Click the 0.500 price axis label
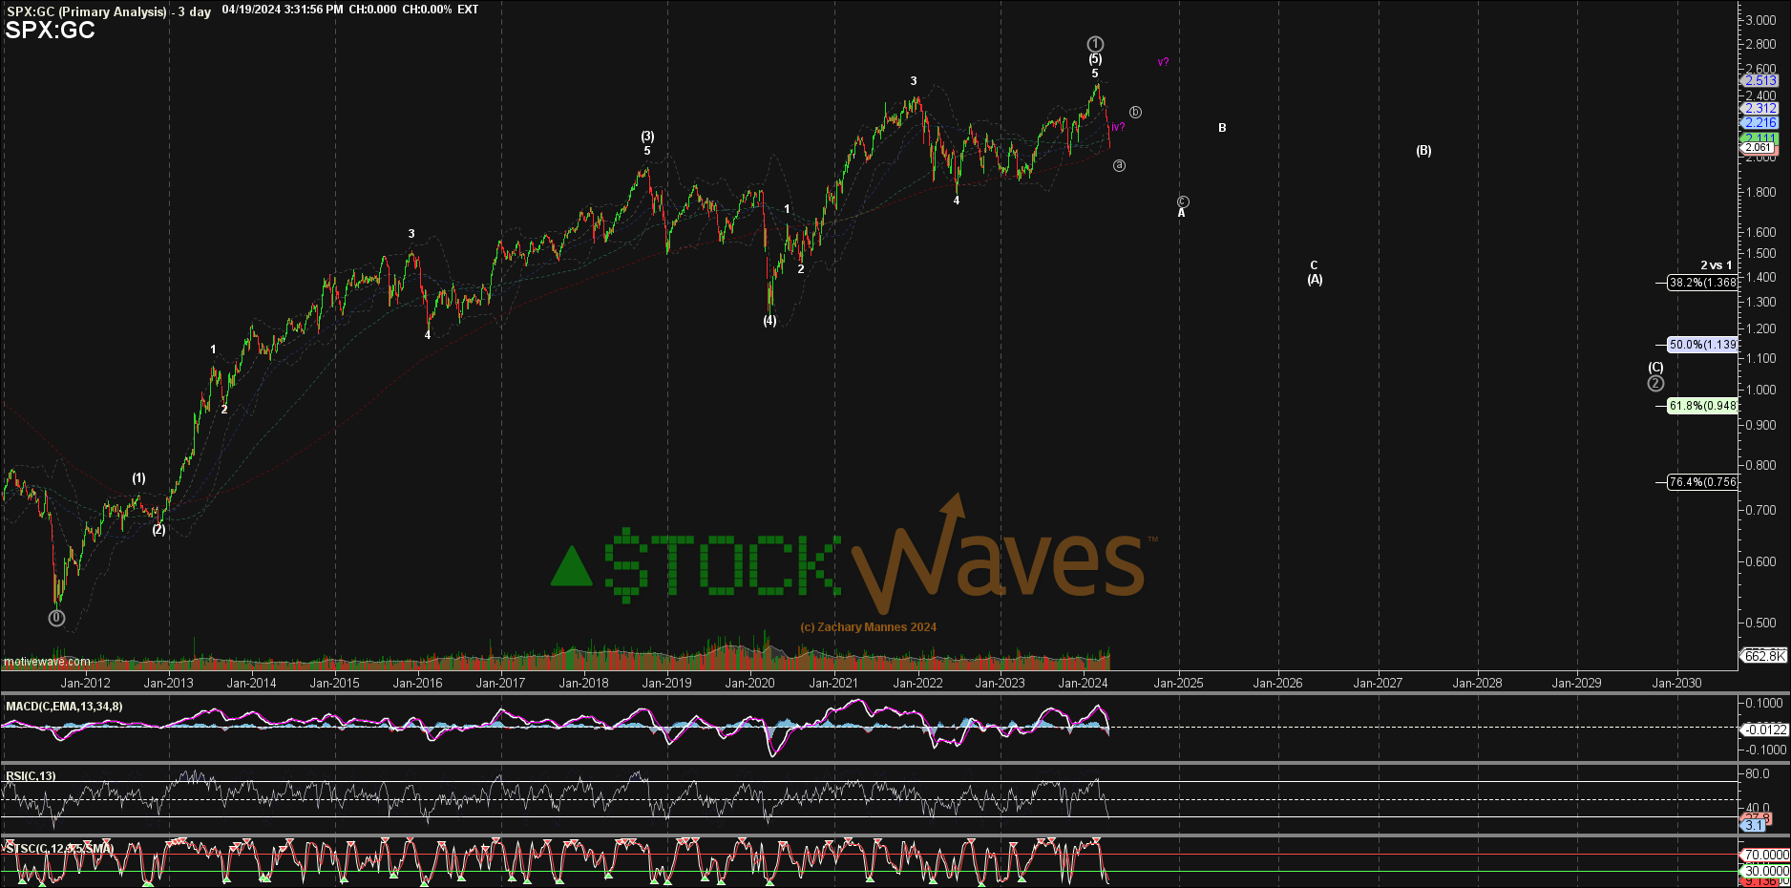 click(x=1760, y=623)
